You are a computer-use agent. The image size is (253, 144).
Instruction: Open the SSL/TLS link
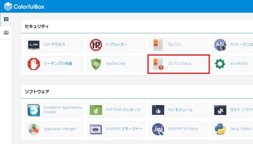tap(174, 44)
